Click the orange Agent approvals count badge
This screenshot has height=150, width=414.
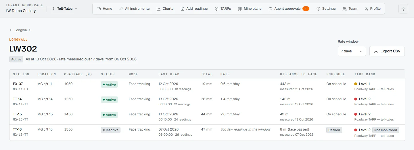tap(306, 9)
